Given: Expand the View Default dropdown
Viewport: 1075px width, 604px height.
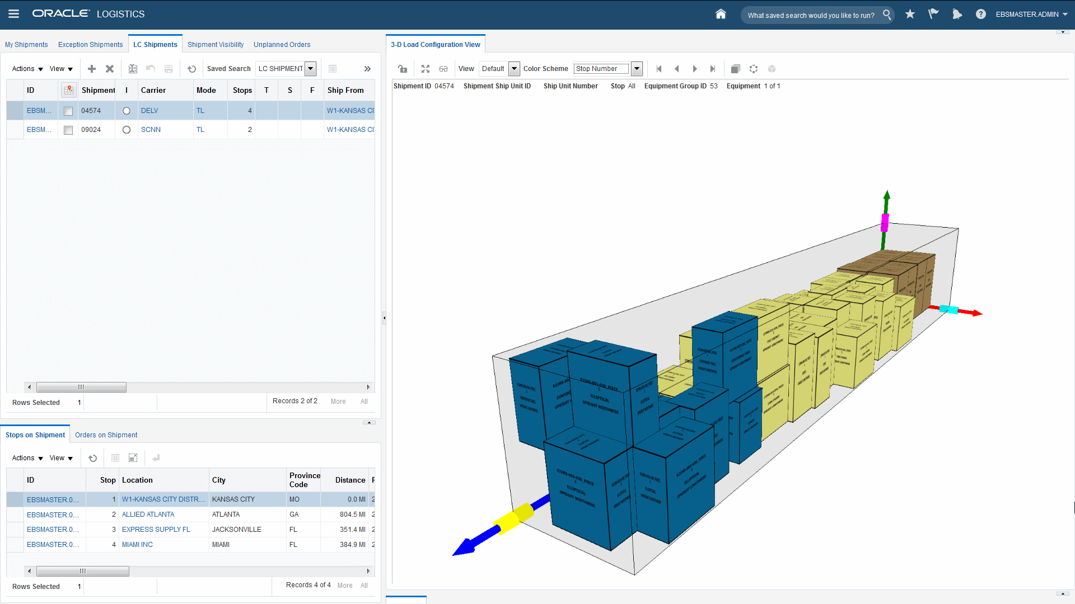Looking at the screenshot, I should (x=513, y=69).
